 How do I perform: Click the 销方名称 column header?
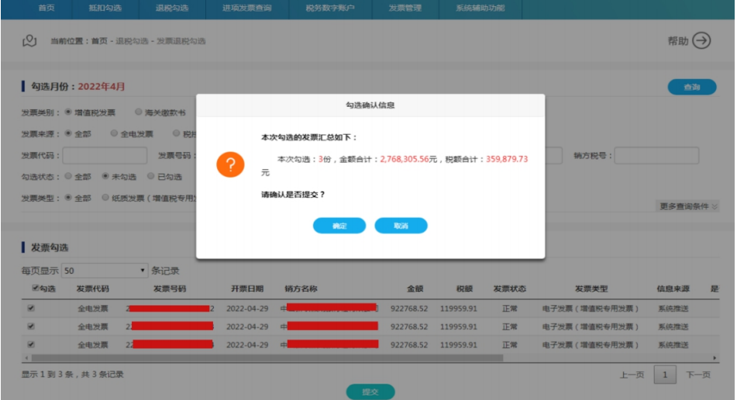[301, 288]
